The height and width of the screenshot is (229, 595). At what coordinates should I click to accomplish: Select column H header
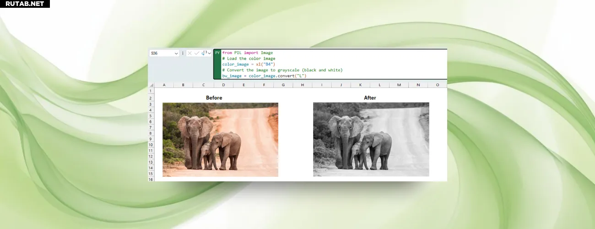tap(303, 85)
